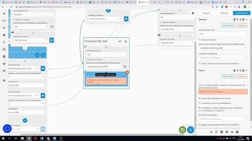Click the orange message text input in right panel
252x141 pixels.
tap(223, 92)
